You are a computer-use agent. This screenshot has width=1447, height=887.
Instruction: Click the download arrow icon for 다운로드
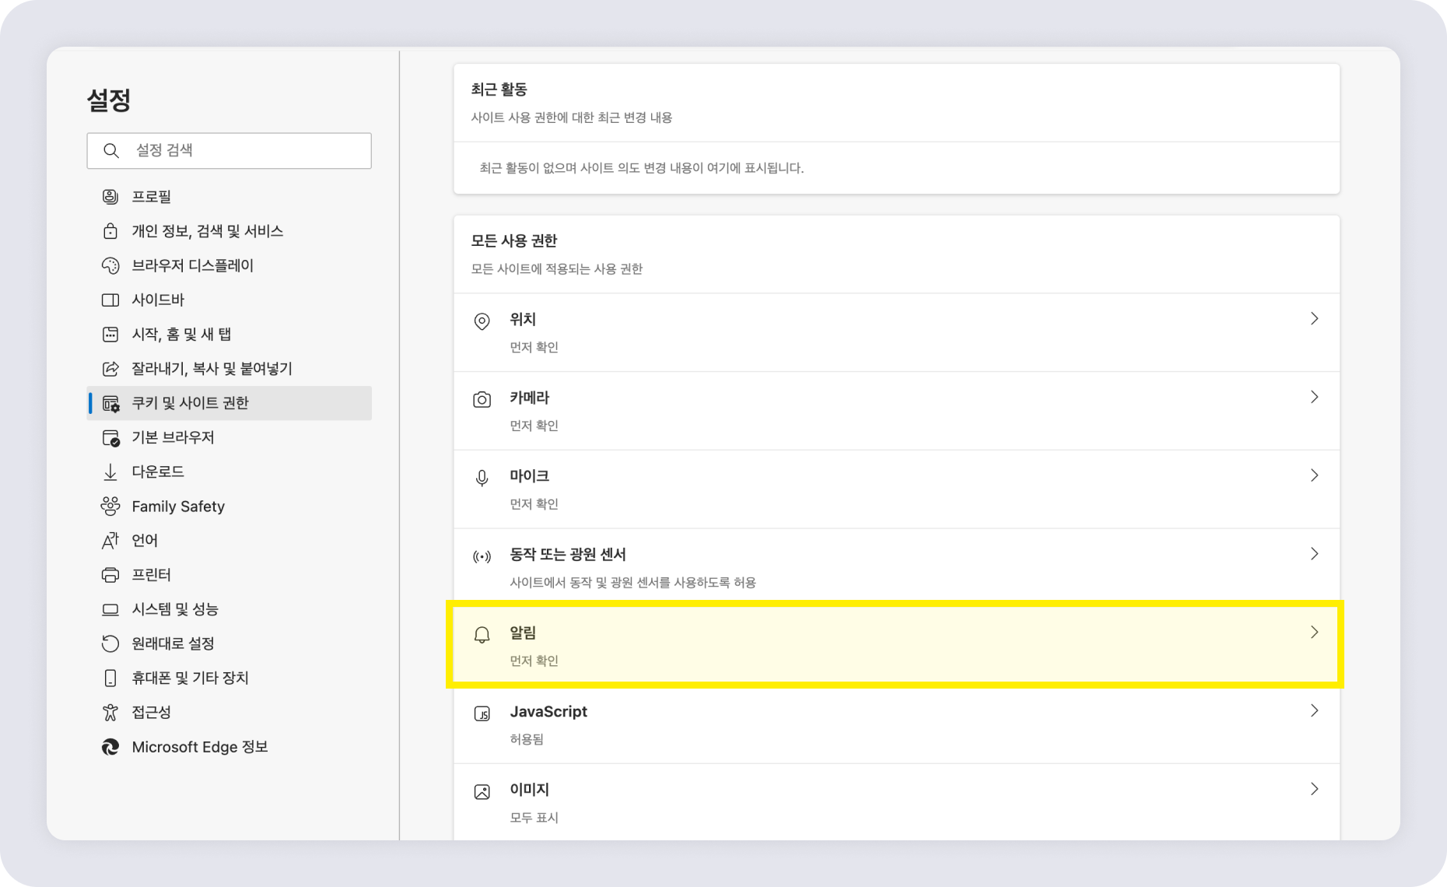[x=110, y=472]
